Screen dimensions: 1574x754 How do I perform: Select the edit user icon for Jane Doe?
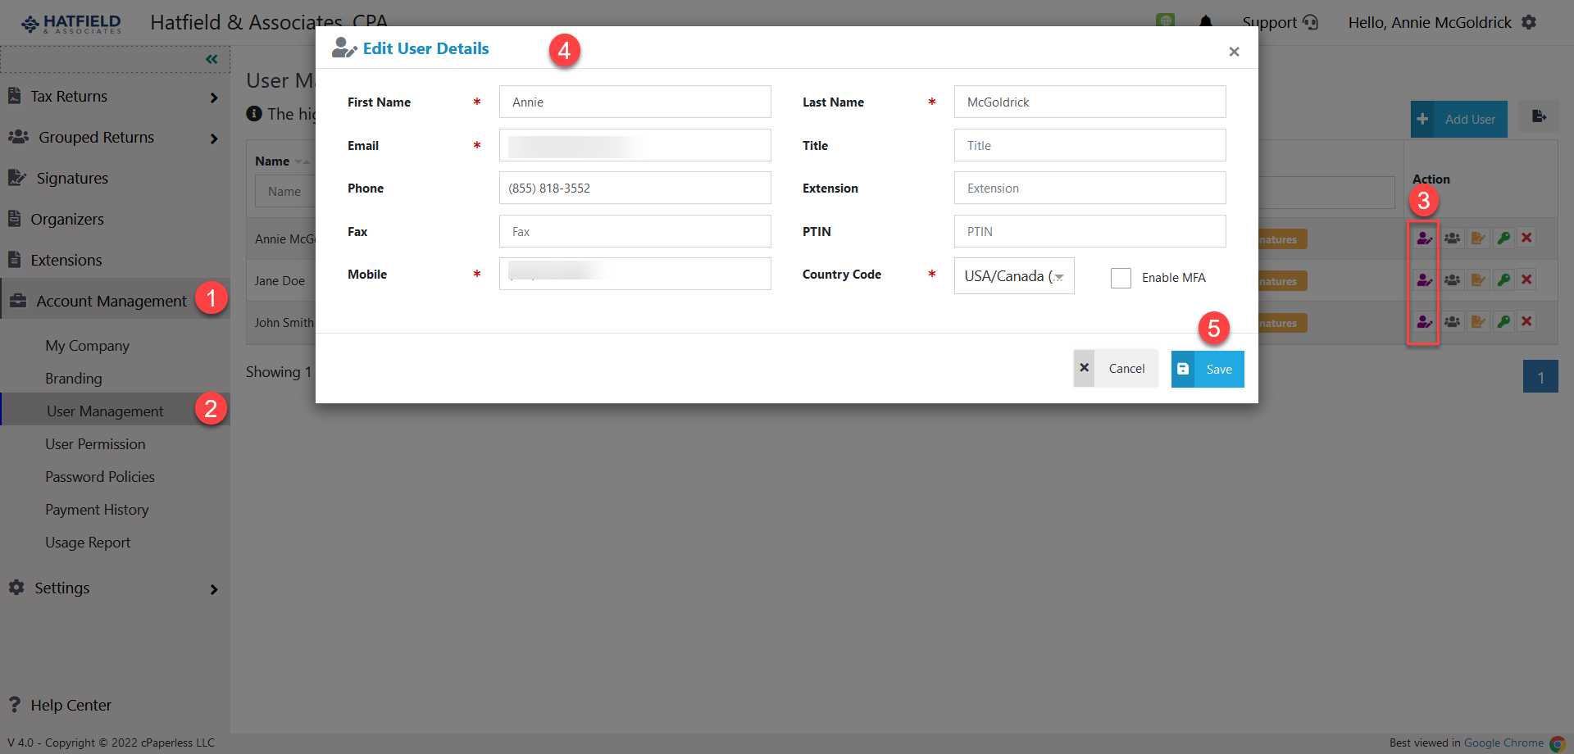[1425, 279]
